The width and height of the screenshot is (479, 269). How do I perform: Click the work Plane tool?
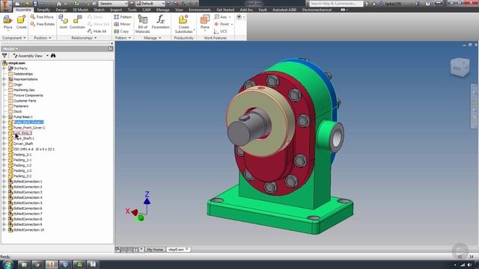[204, 20]
